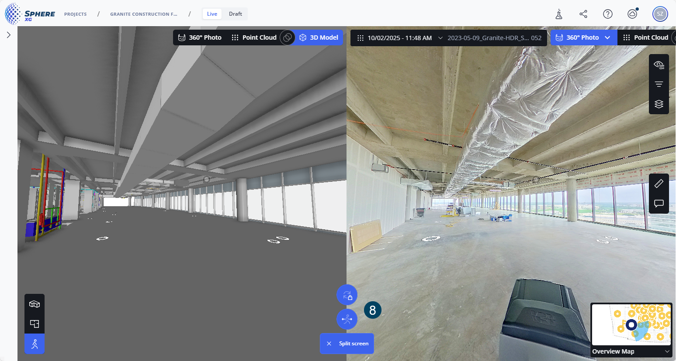Close Split screen mode
The height and width of the screenshot is (361, 676).
pos(329,344)
